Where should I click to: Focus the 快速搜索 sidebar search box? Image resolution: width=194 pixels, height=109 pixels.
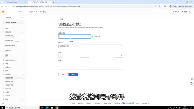pos(13,18)
